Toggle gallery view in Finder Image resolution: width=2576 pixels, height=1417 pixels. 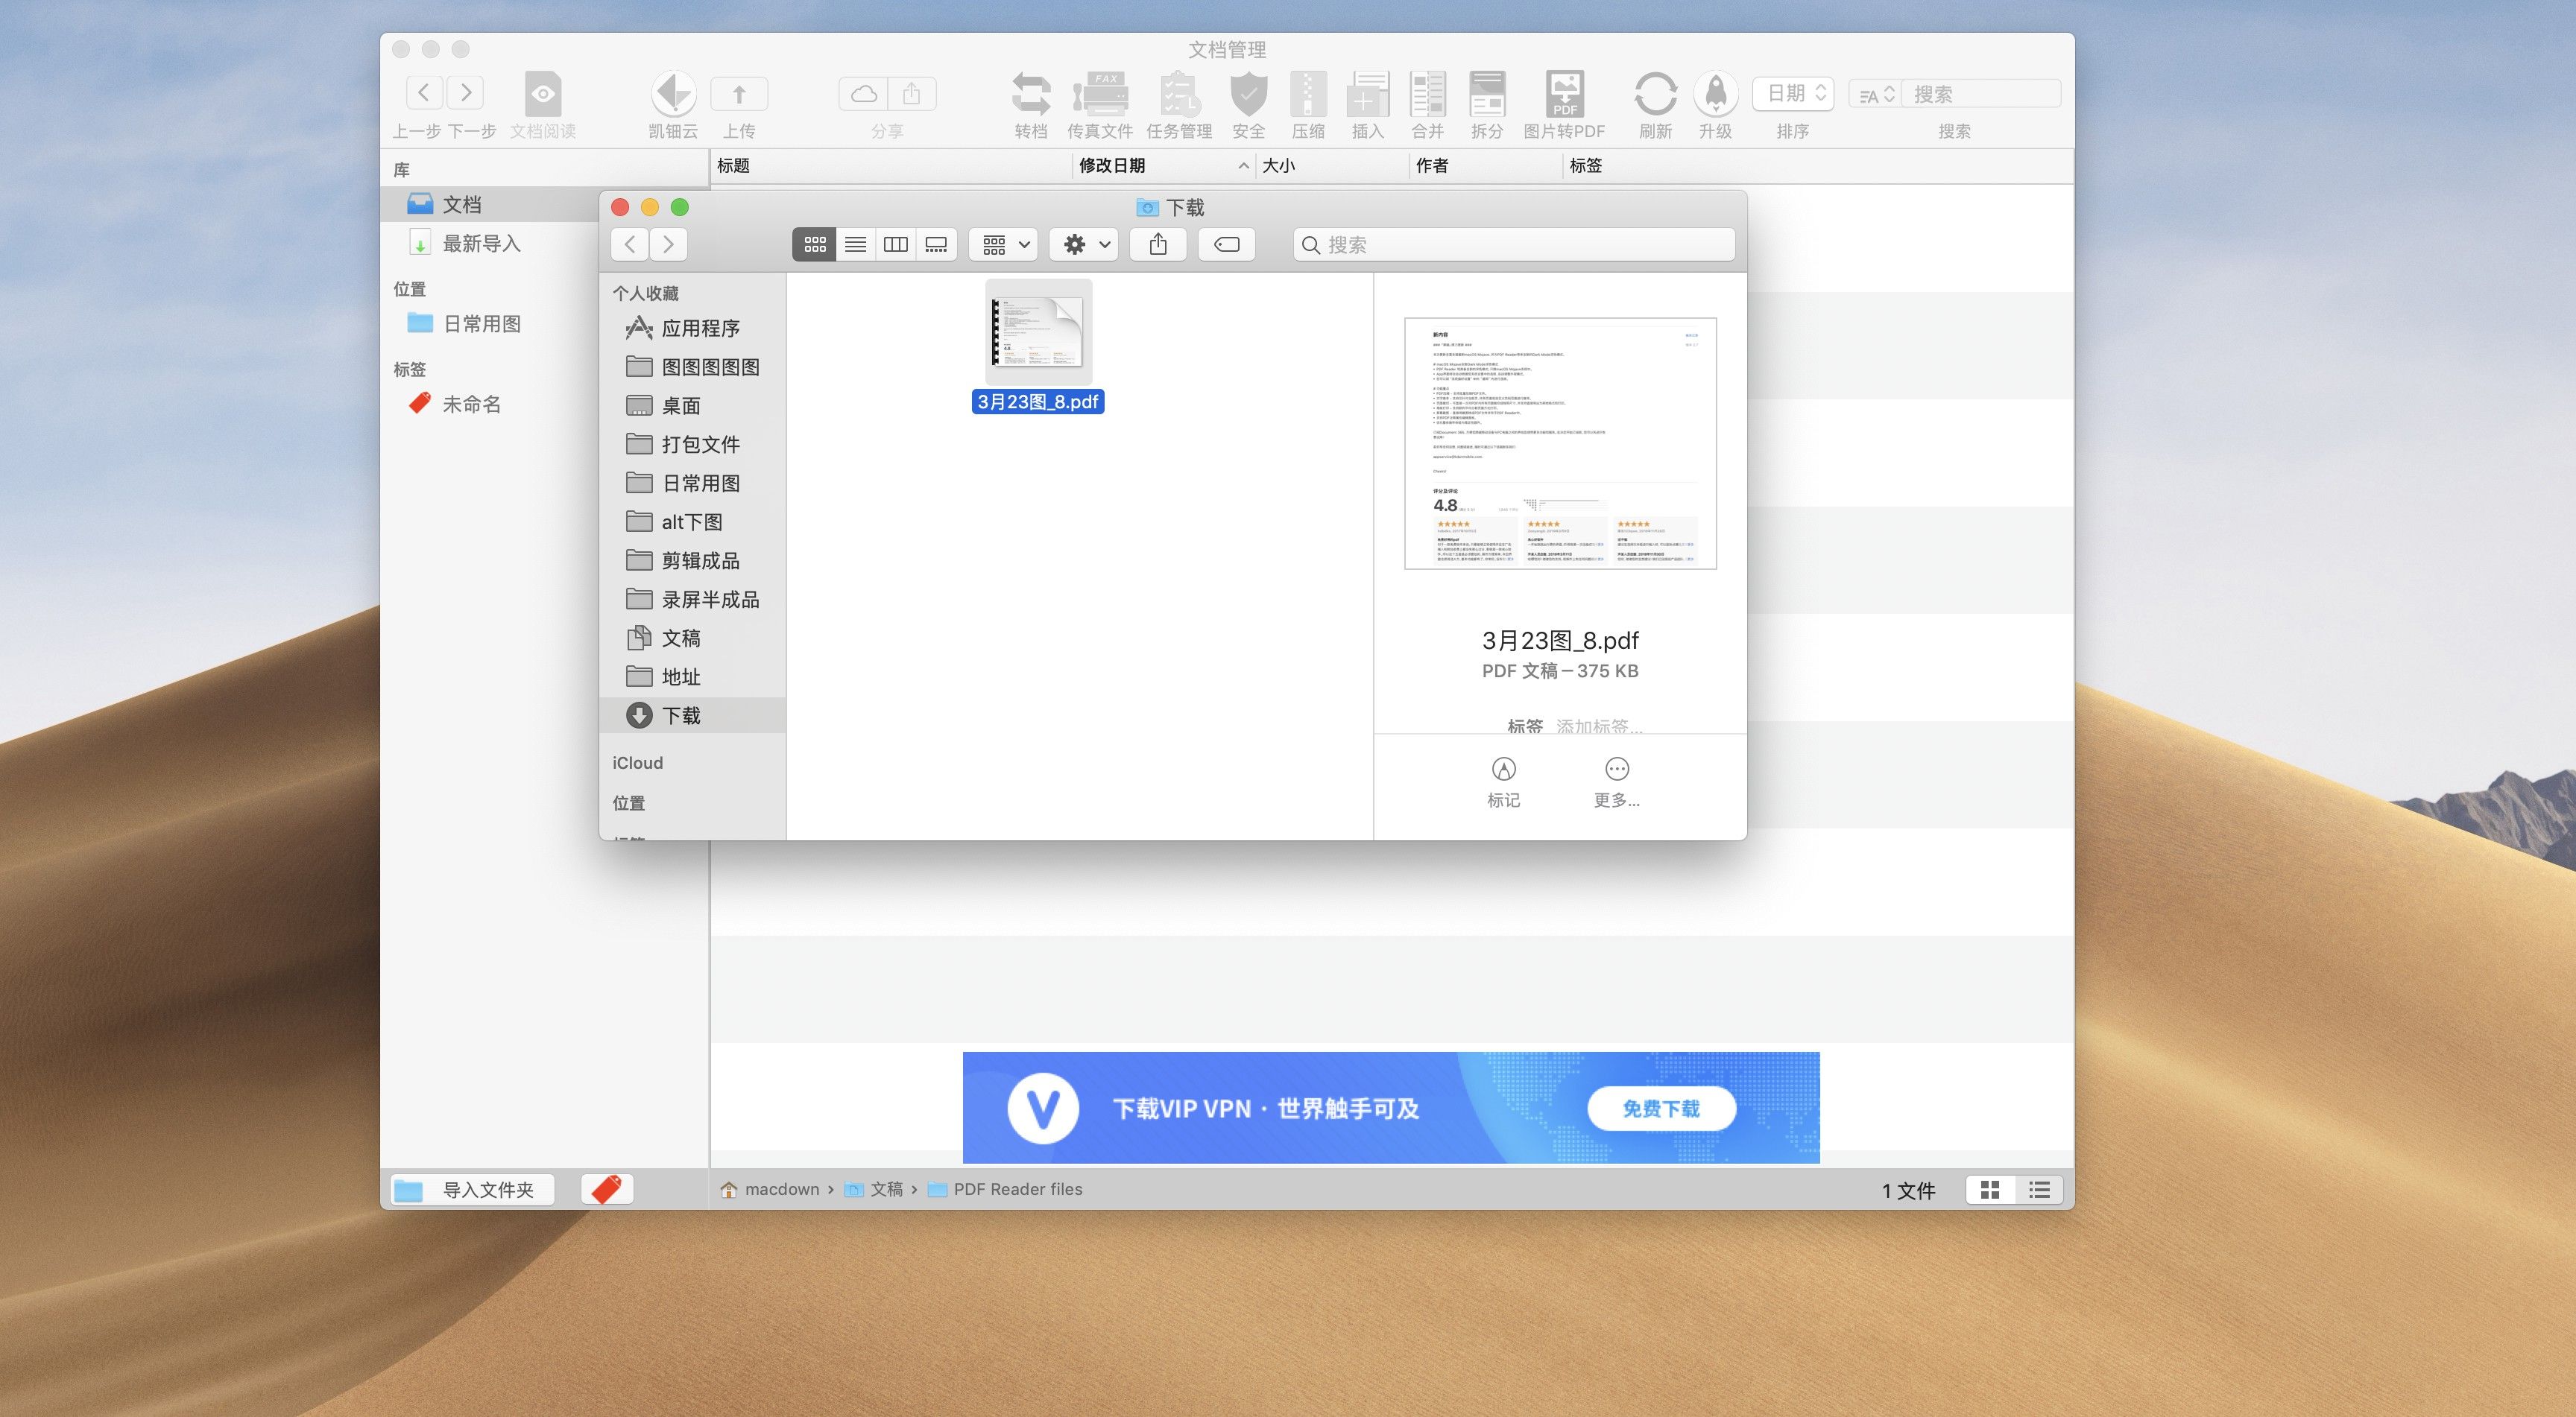pos(936,244)
